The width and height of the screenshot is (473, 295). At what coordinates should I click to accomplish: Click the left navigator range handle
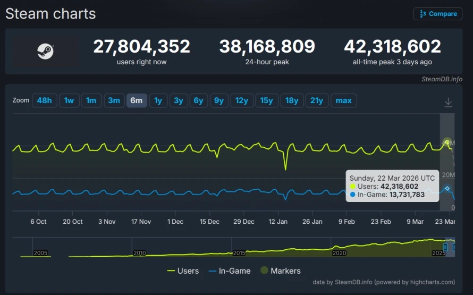[445, 247]
